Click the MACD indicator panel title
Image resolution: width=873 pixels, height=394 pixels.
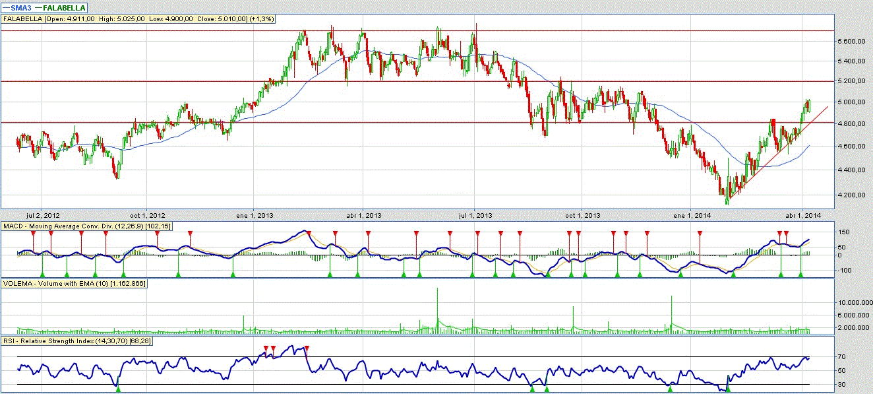coord(87,226)
